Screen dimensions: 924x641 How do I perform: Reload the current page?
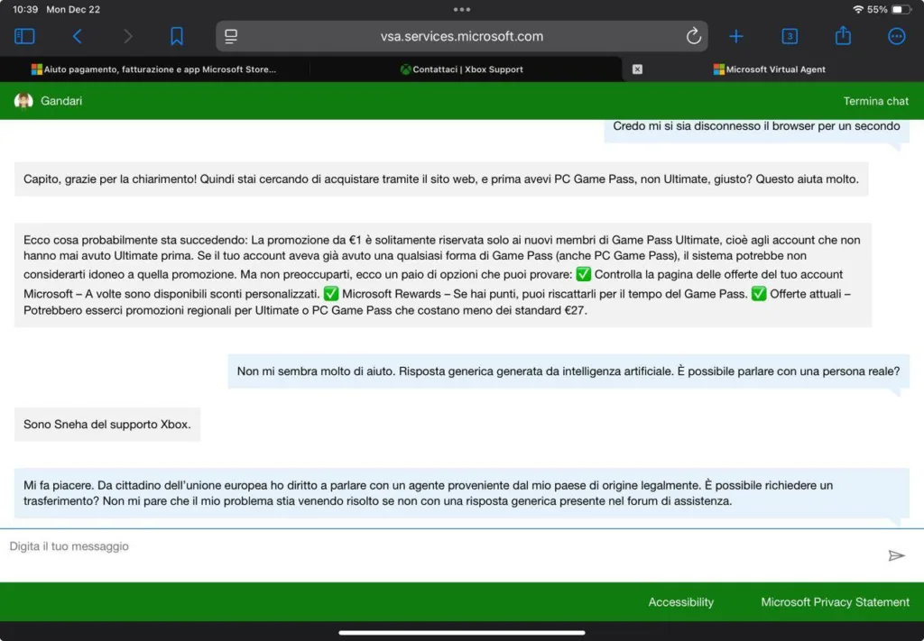(x=693, y=36)
